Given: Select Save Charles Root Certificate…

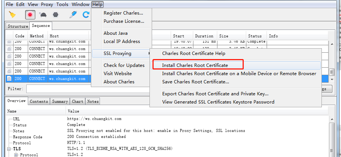Looking at the screenshot, I should pos(195,81).
